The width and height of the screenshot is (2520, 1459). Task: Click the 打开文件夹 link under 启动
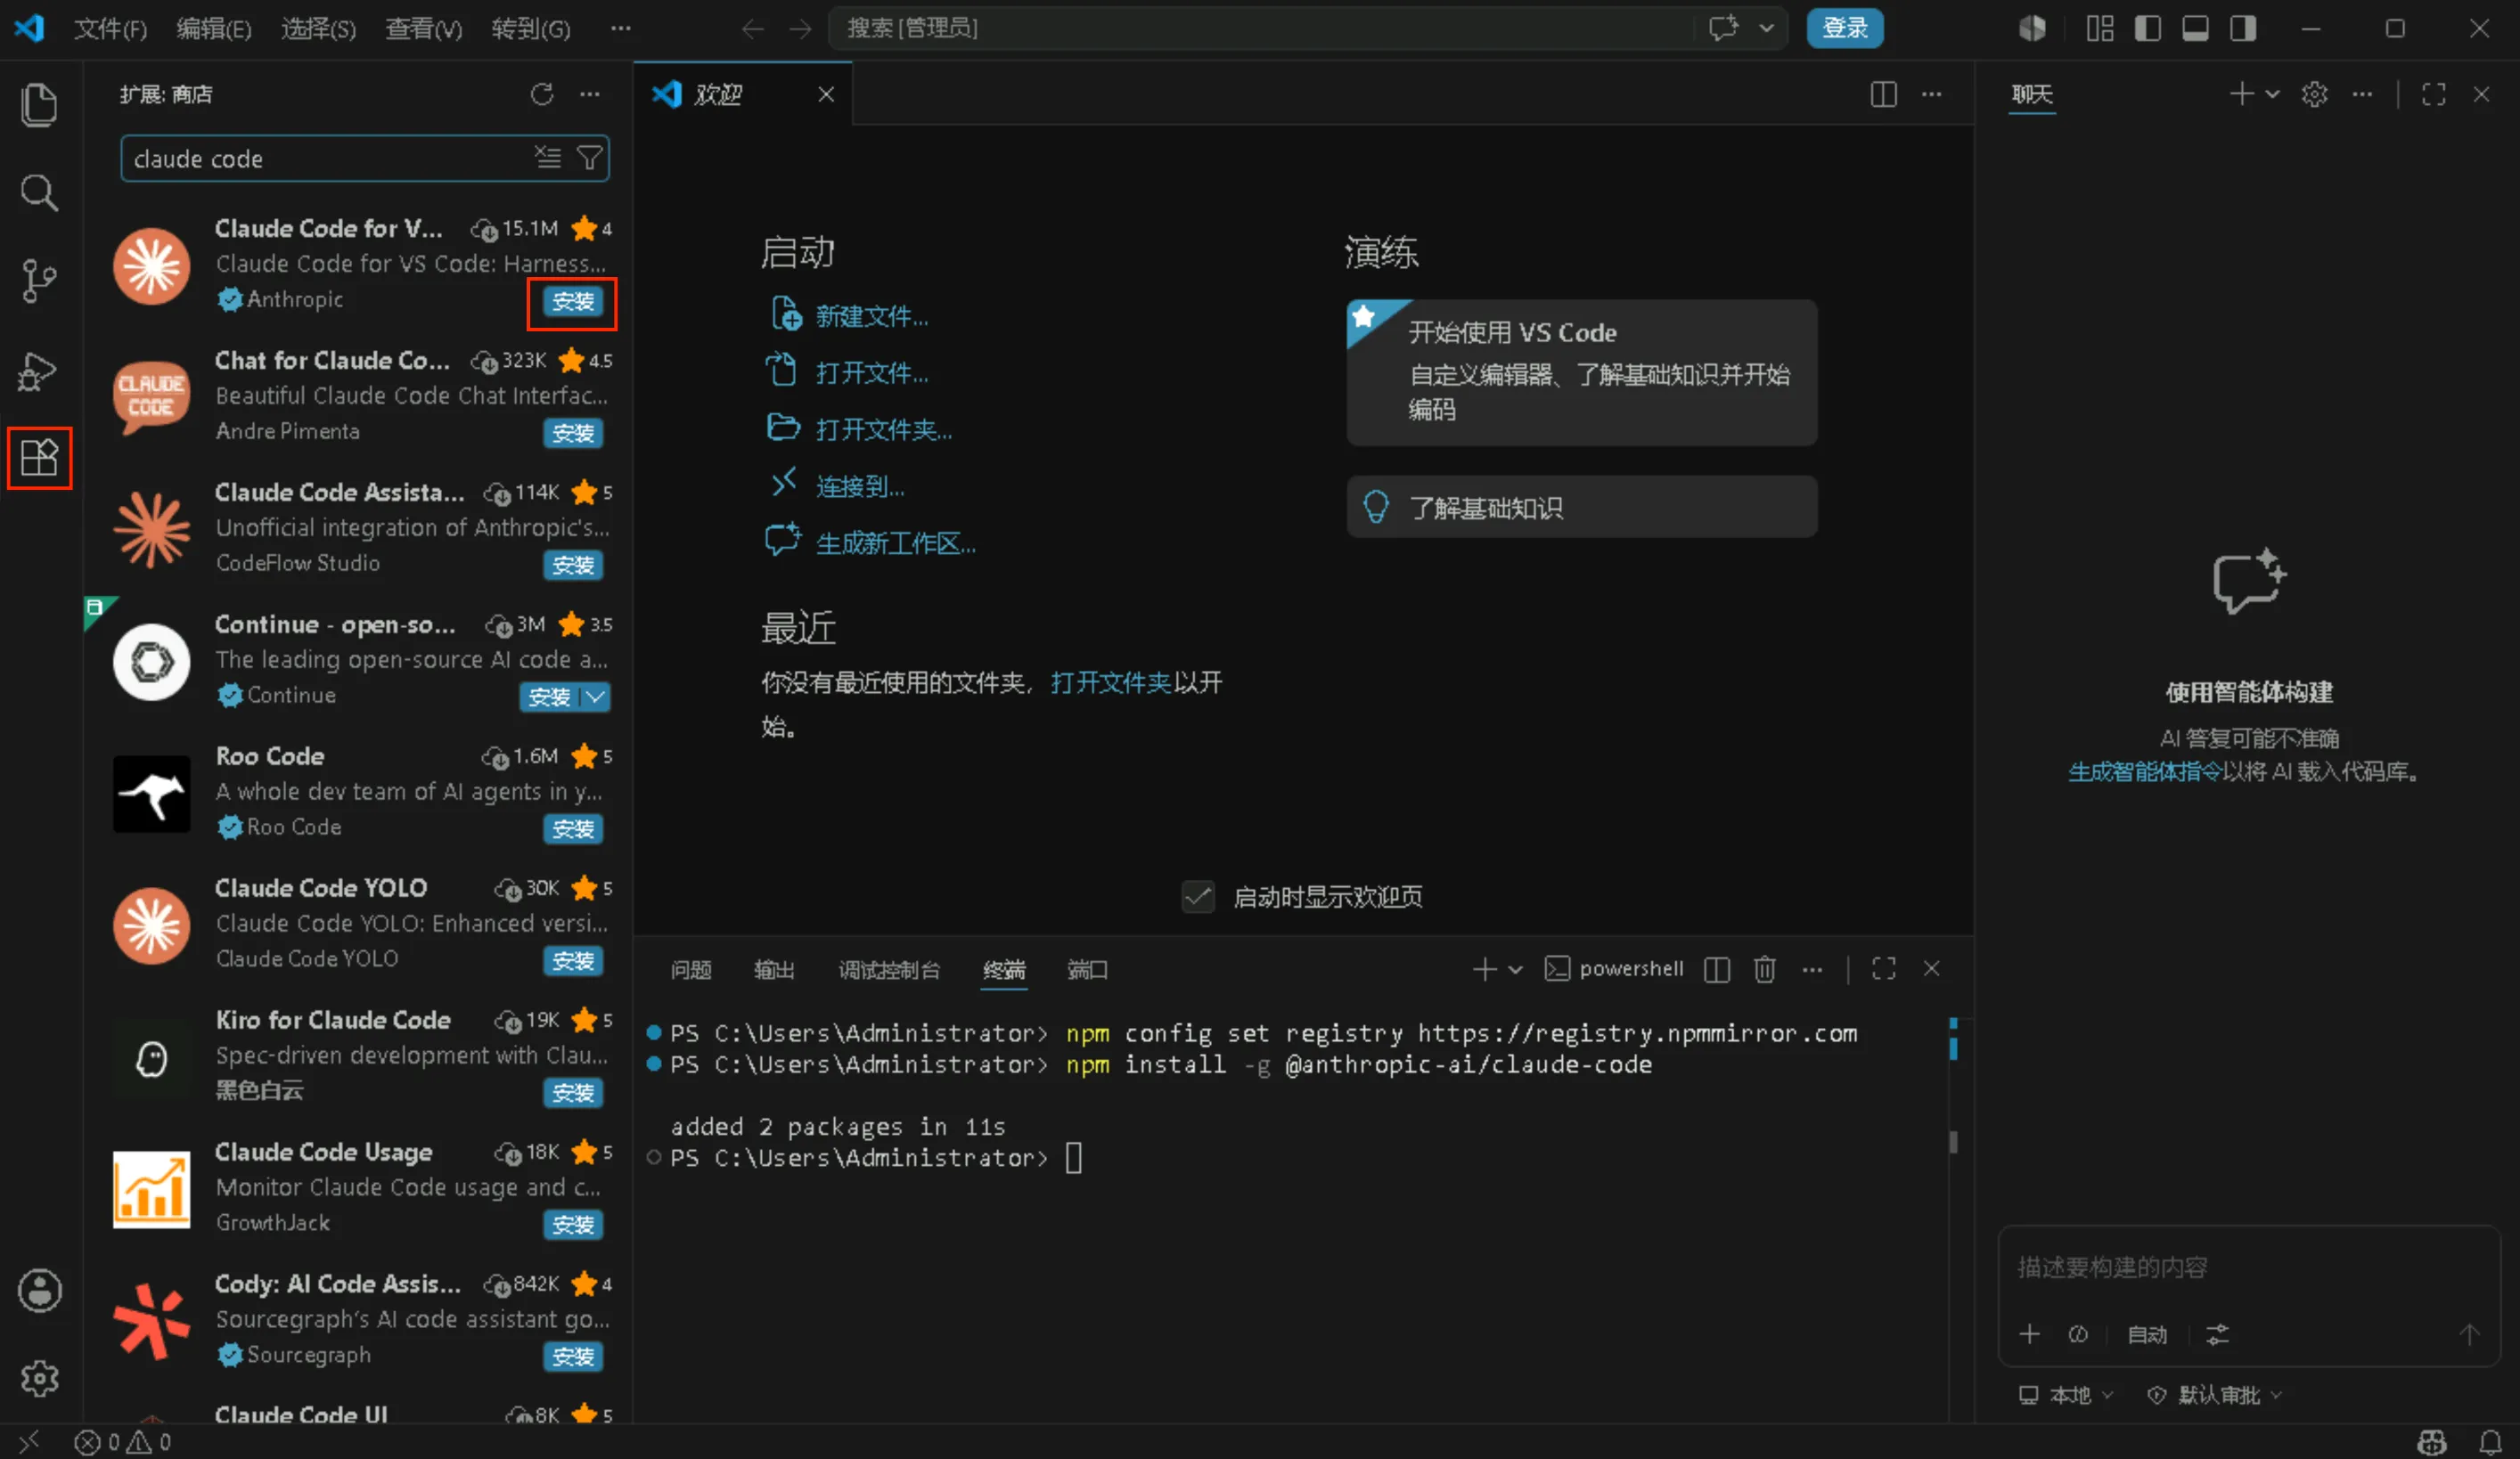[884, 428]
